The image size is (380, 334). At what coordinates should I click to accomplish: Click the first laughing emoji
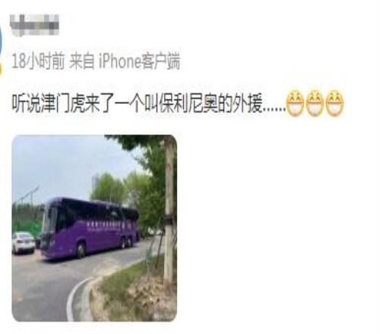pos(295,103)
